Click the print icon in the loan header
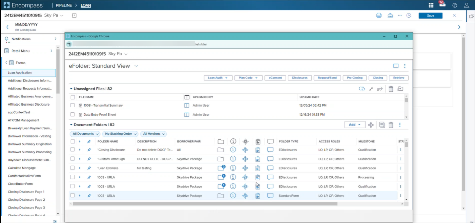 click(x=379, y=16)
